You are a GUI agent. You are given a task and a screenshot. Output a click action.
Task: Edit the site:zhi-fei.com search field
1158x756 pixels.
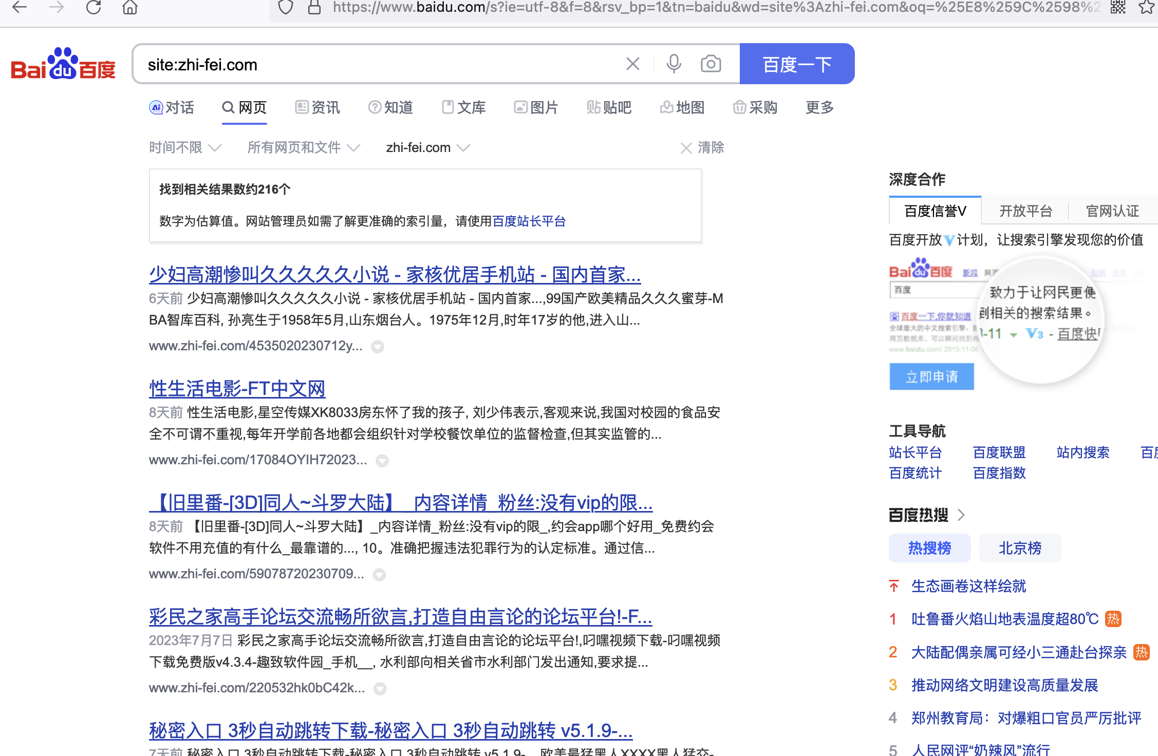380,64
